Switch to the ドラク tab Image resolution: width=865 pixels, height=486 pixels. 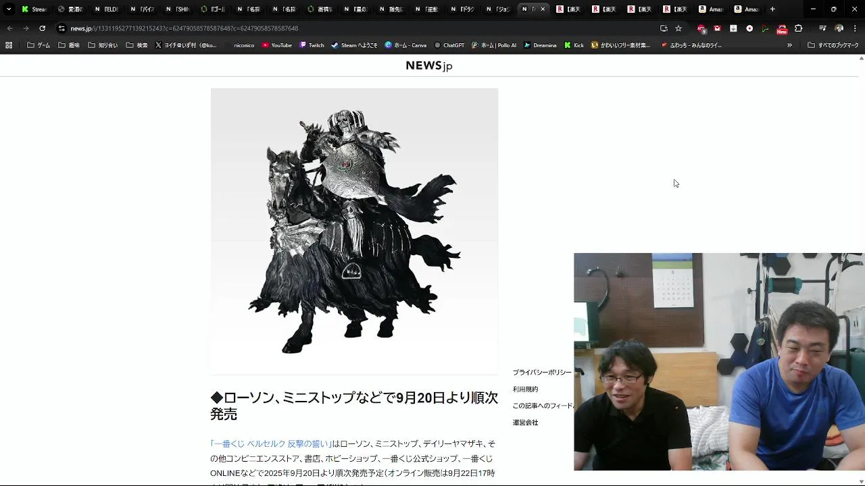point(462,9)
